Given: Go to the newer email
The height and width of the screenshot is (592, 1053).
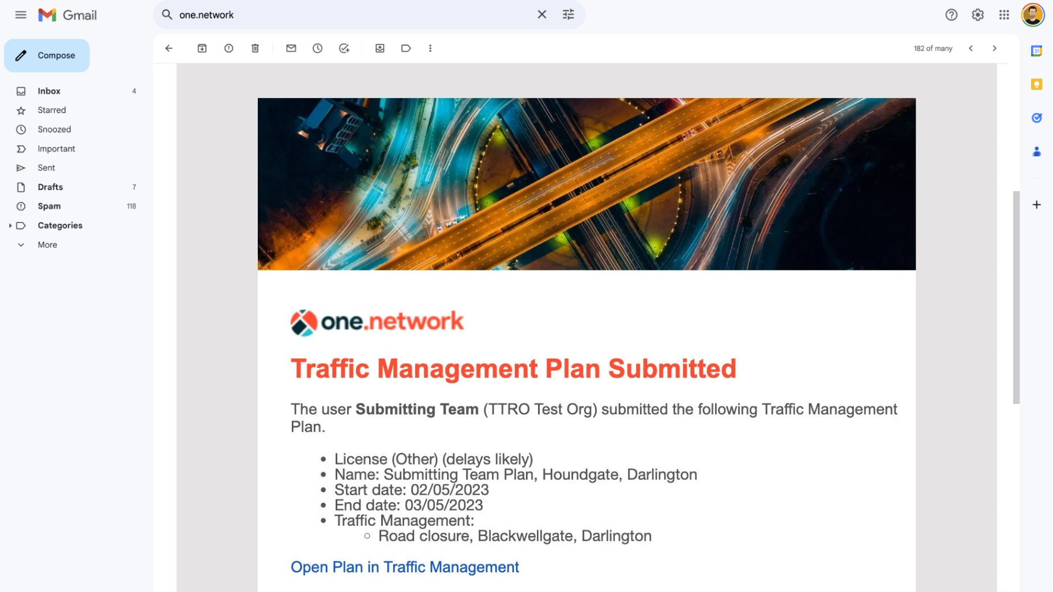Looking at the screenshot, I should pyautogui.click(x=971, y=48).
